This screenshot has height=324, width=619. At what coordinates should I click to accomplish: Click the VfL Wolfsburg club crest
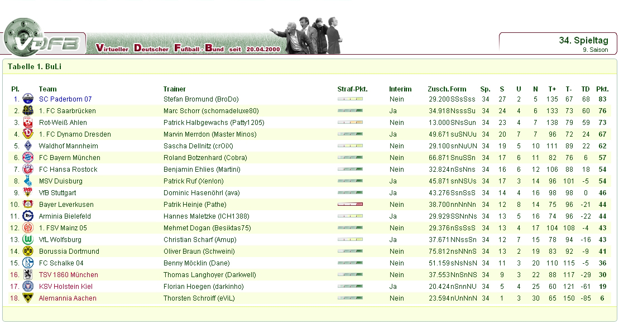[28, 240]
